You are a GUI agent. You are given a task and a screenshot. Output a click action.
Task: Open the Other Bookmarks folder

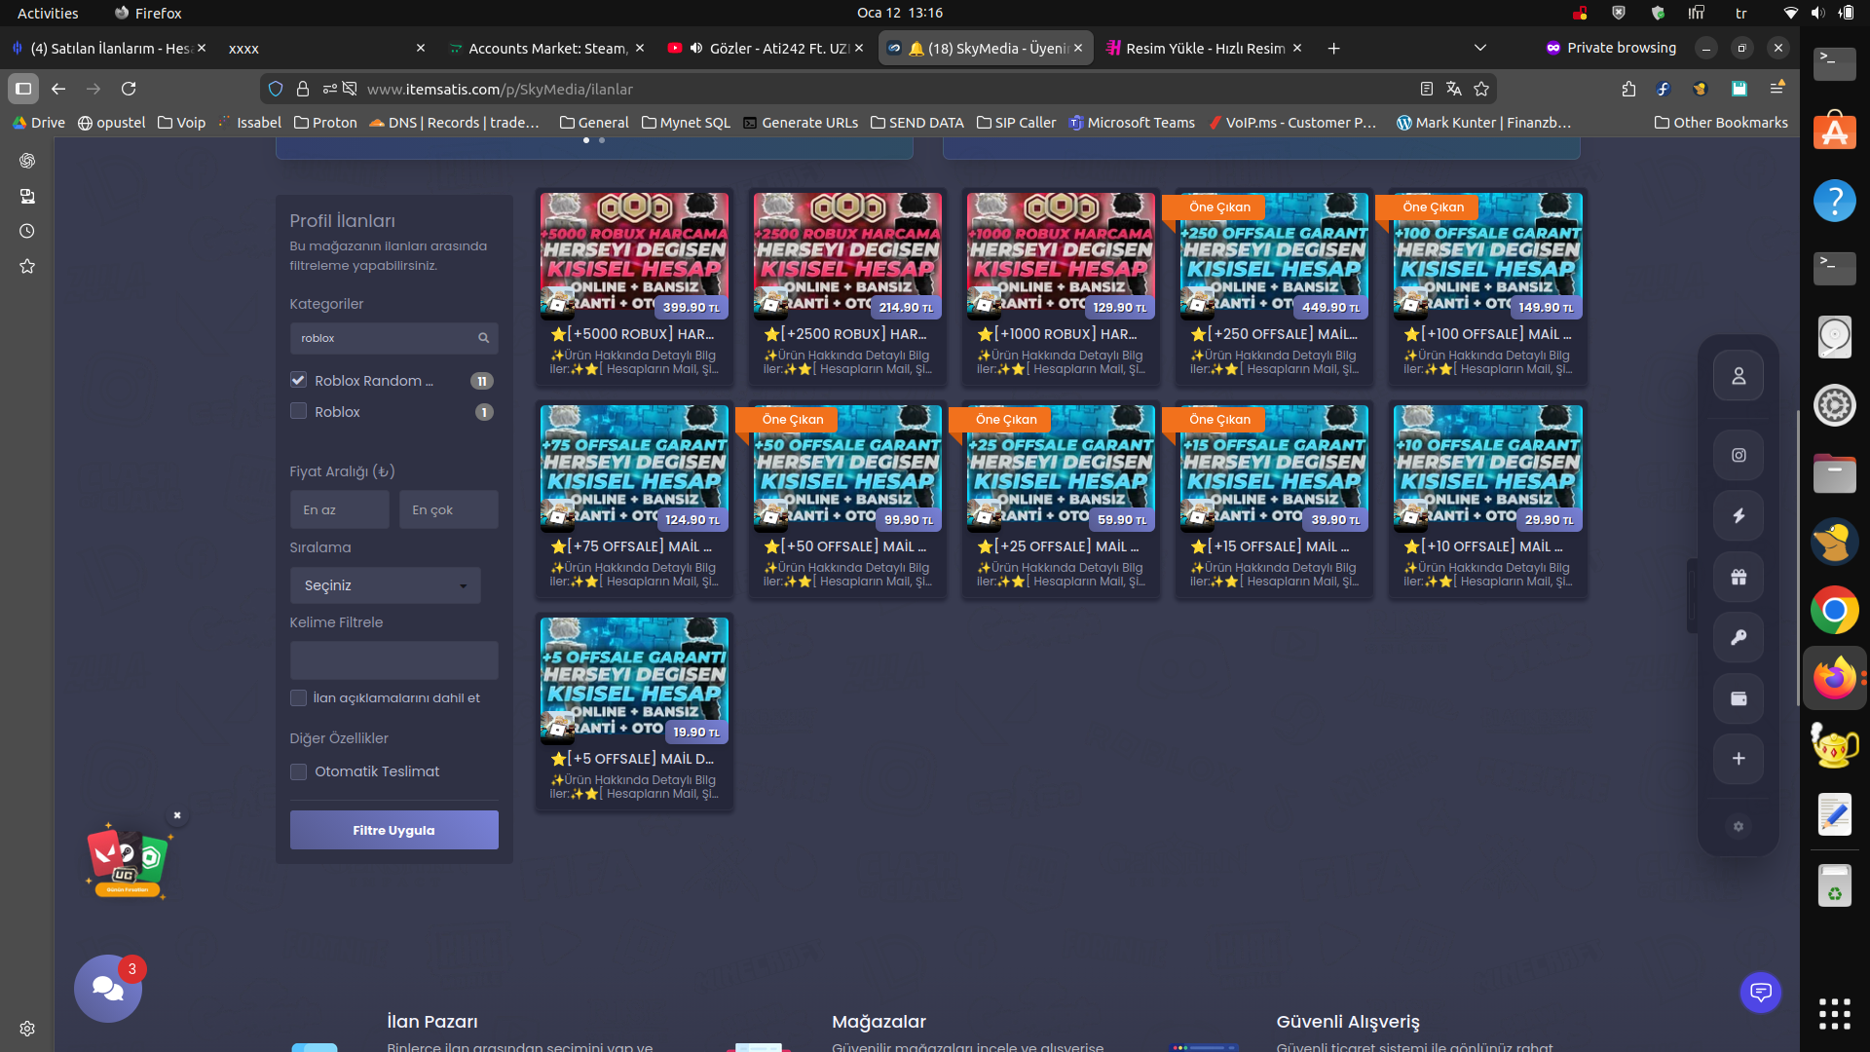click(1721, 123)
